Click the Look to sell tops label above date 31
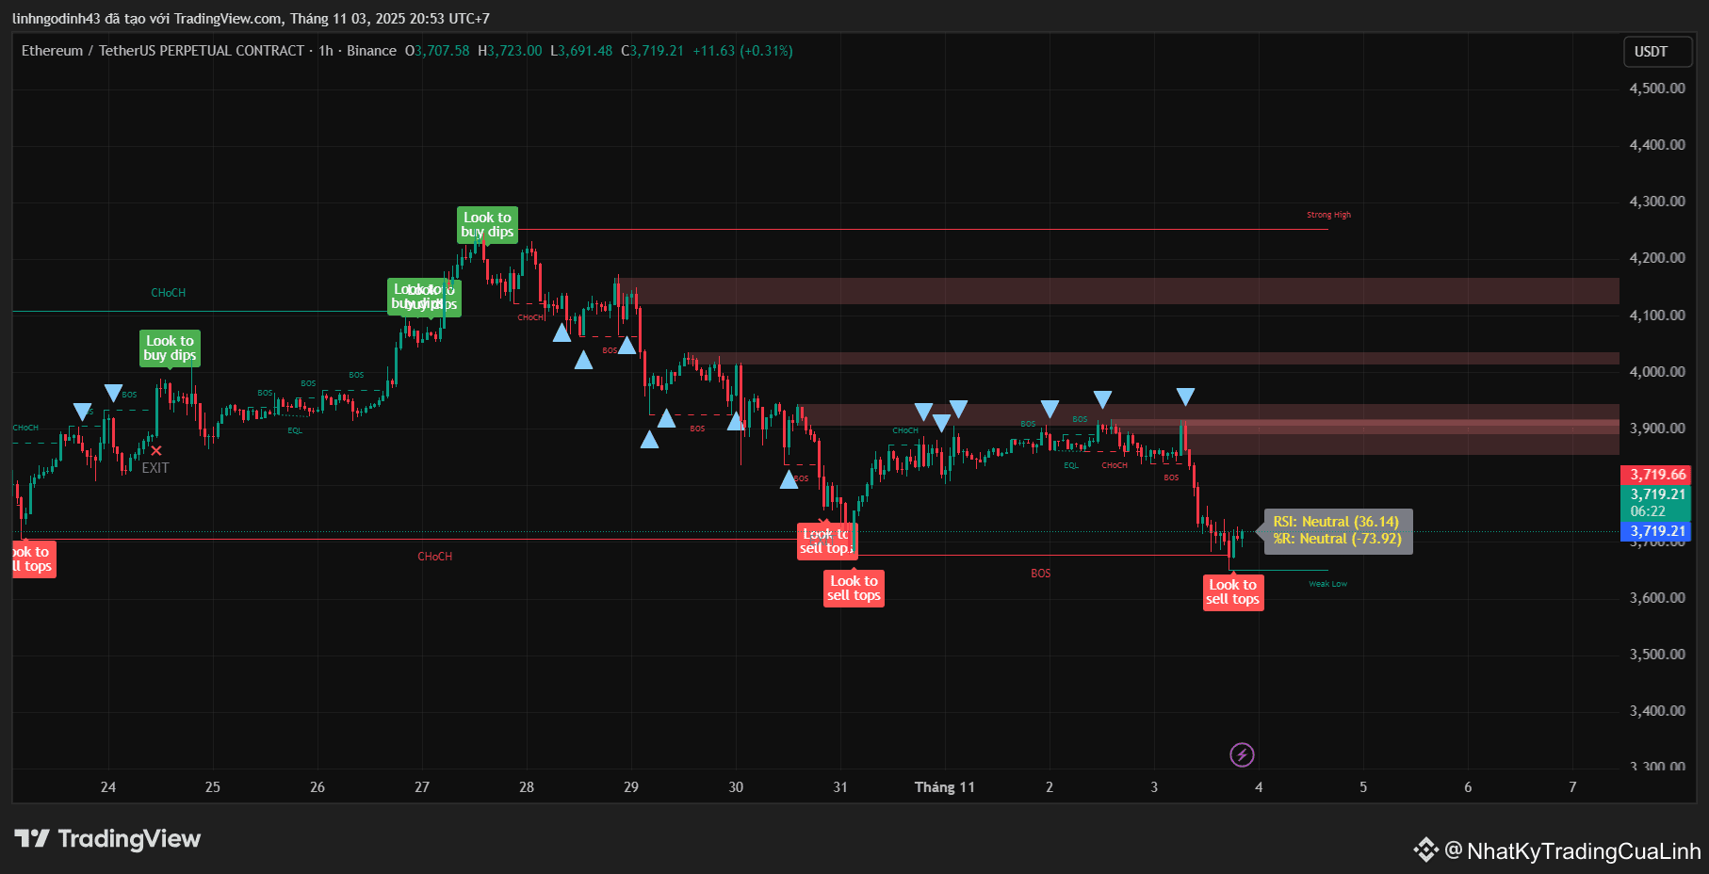1709x874 pixels. pyautogui.click(x=854, y=589)
